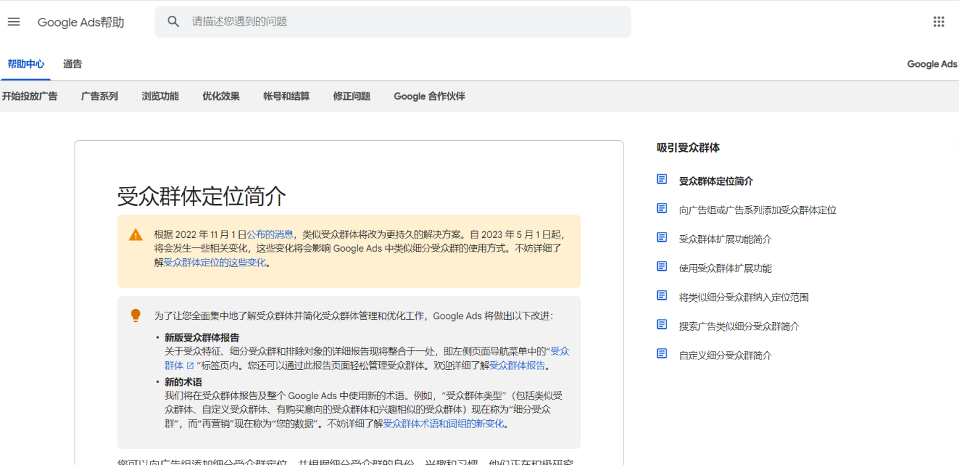Click the warning triangle in the notice banner
959x465 pixels.
135,234
